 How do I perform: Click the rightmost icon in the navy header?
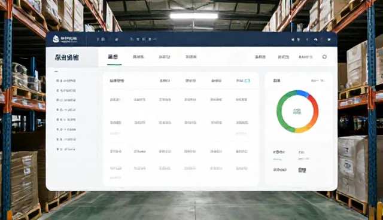(x=329, y=39)
